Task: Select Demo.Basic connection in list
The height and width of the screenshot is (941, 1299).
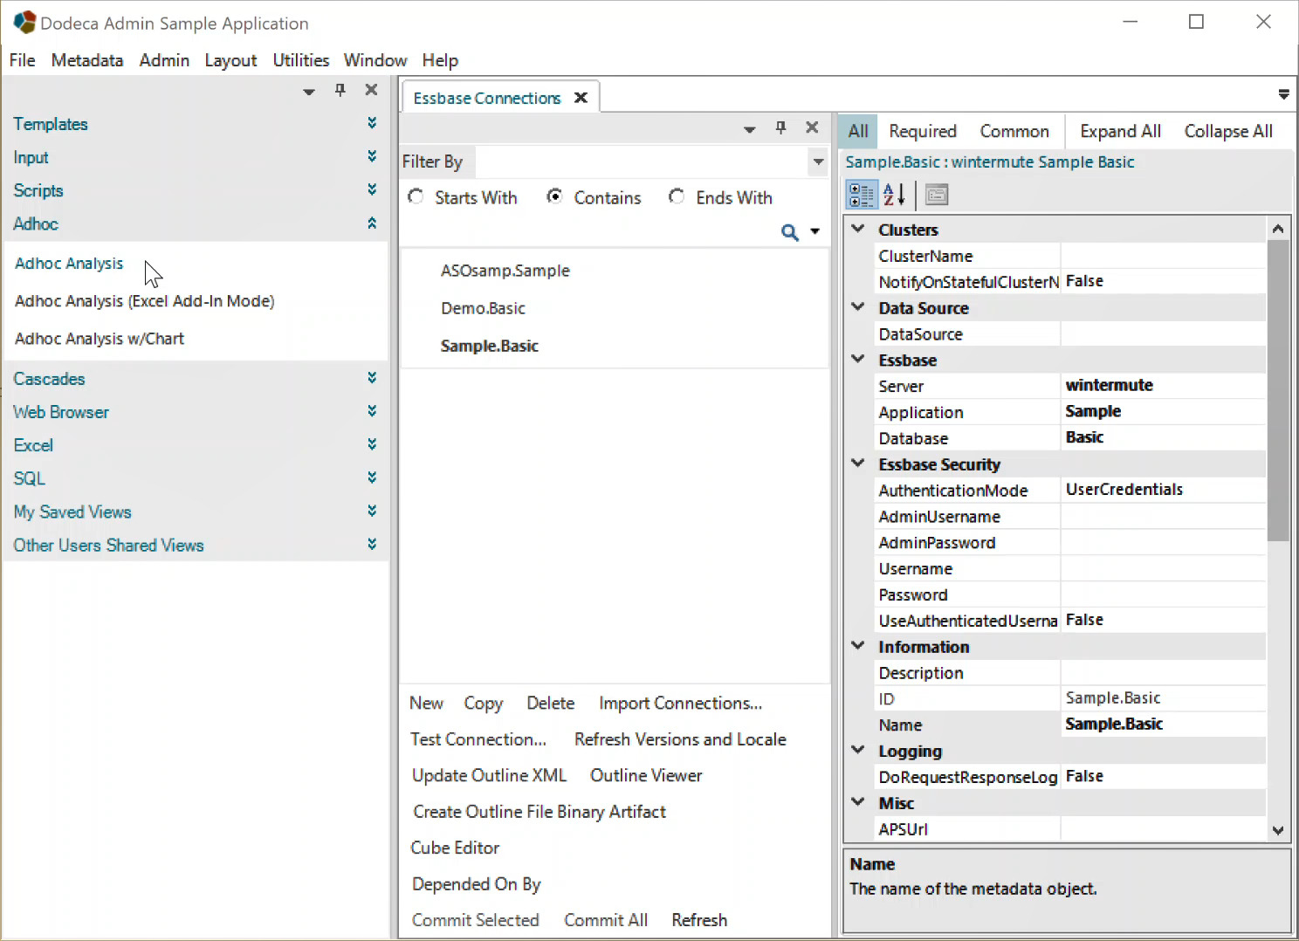Action: tap(483, 308)
